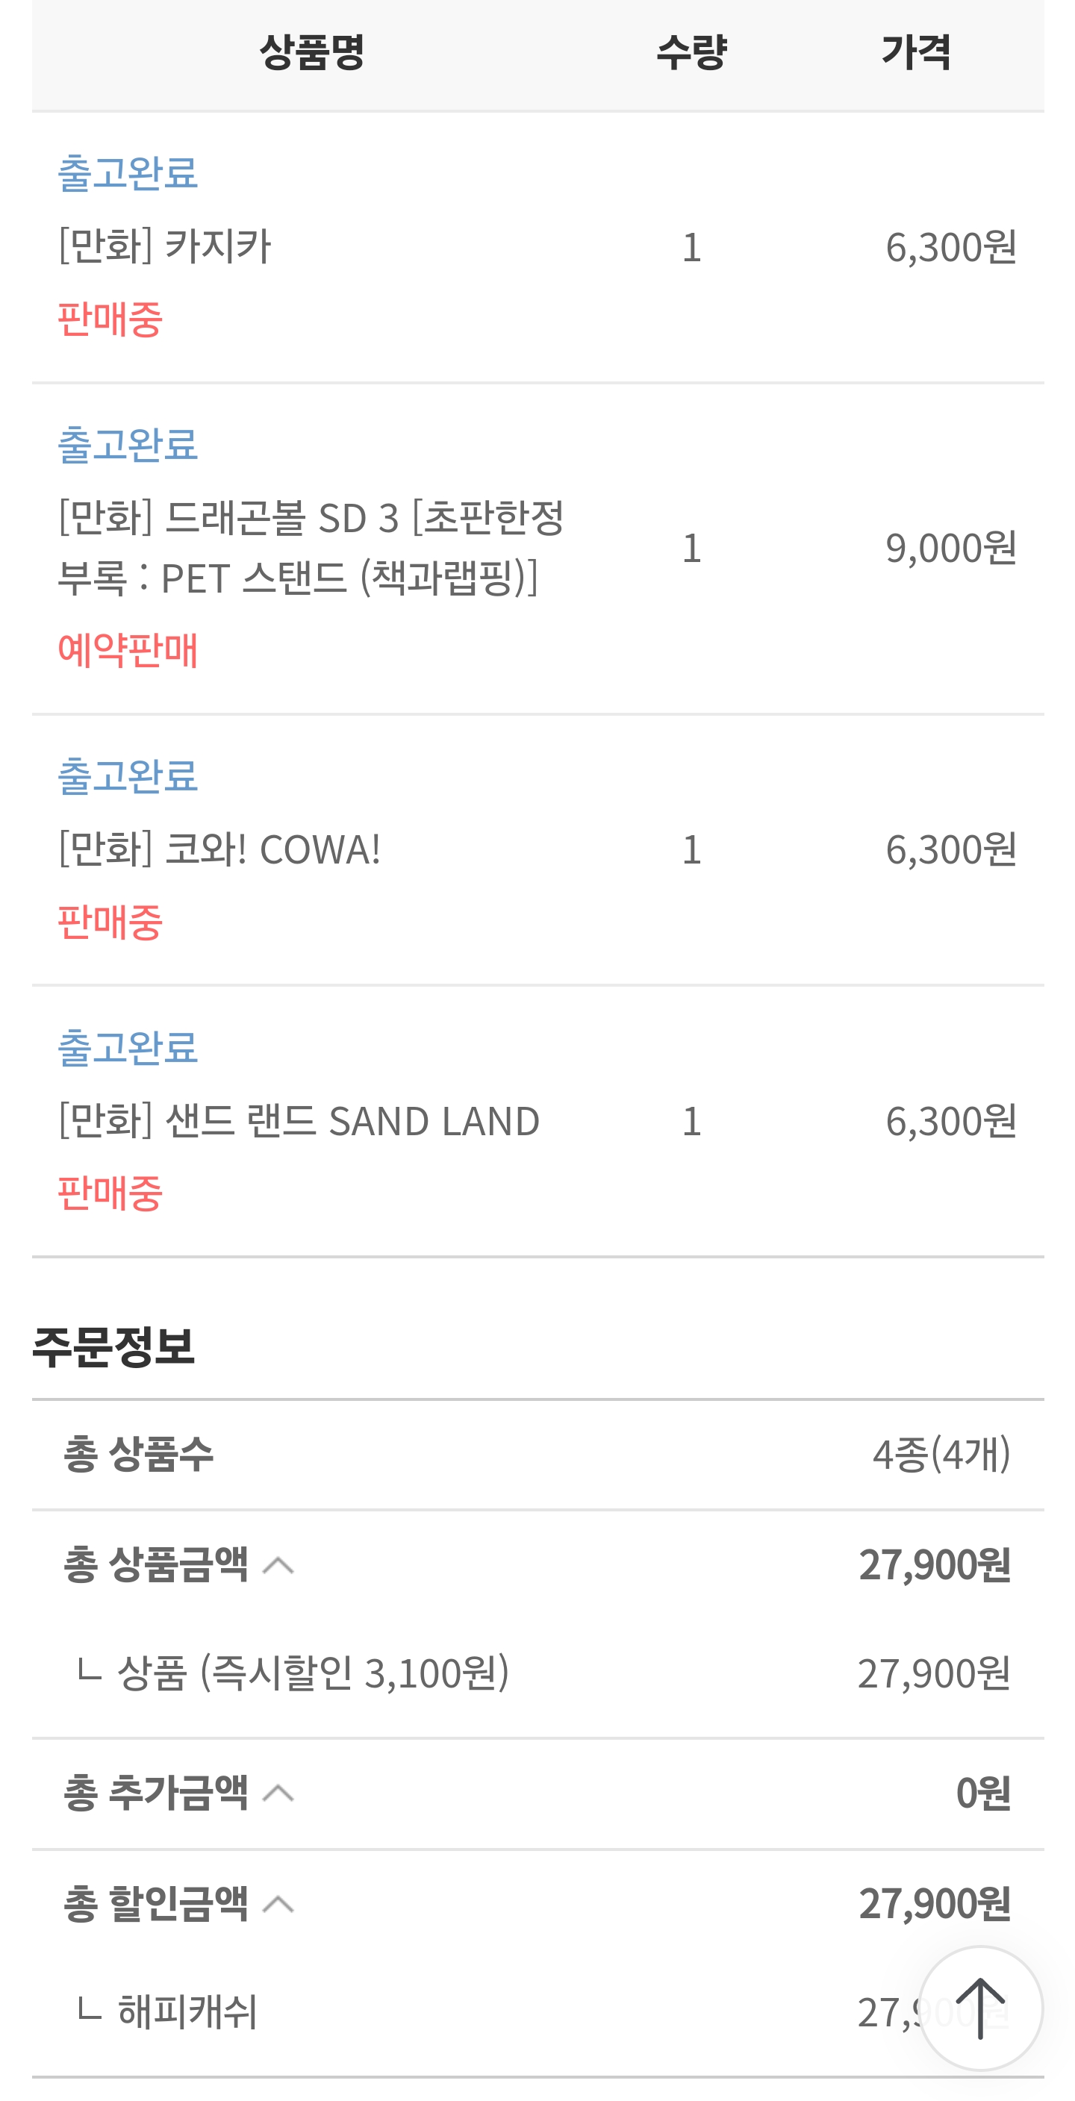
Task: Open the 코와! COWA! product link
Action: coord(219,849)
